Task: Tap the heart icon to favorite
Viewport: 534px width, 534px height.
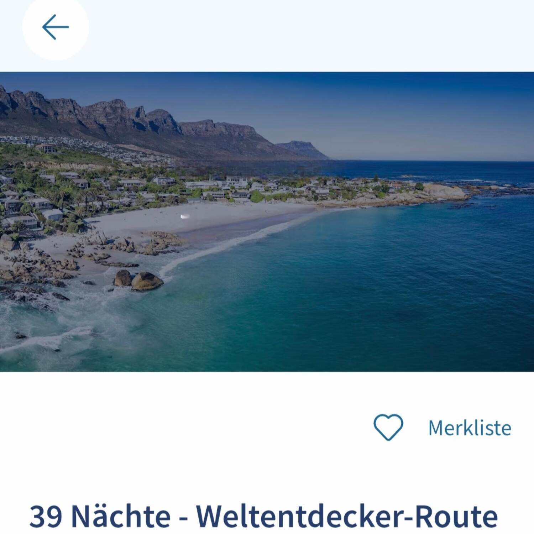Action: pos(388,427)
